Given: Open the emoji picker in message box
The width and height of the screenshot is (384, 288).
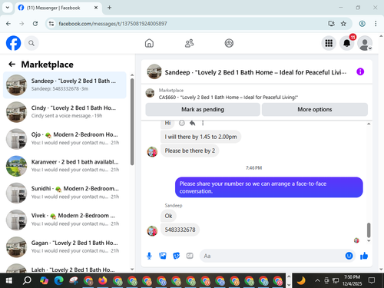Looking at the screenshot, I should tap(349, 256).
